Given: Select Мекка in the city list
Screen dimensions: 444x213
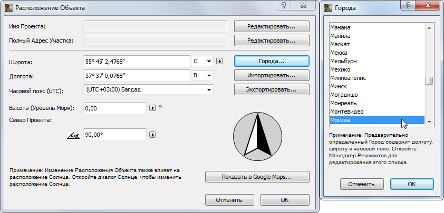Looking at the screenshot, I should click(377, 53).
